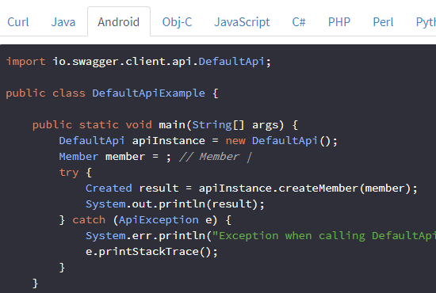Open the Perl tab
The width and height of the screenshot is (436, 293).
click(383, 22)
